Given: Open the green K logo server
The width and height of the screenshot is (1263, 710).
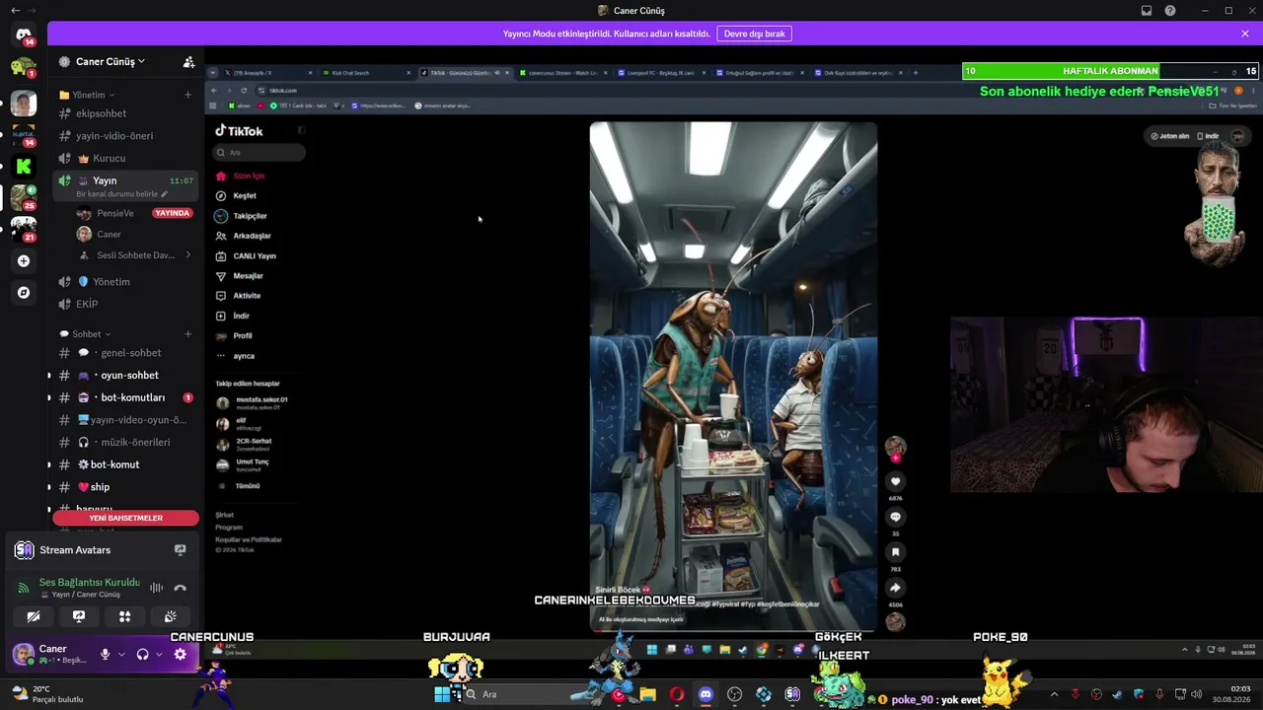Looking at the screenshot, I should 24,166.
